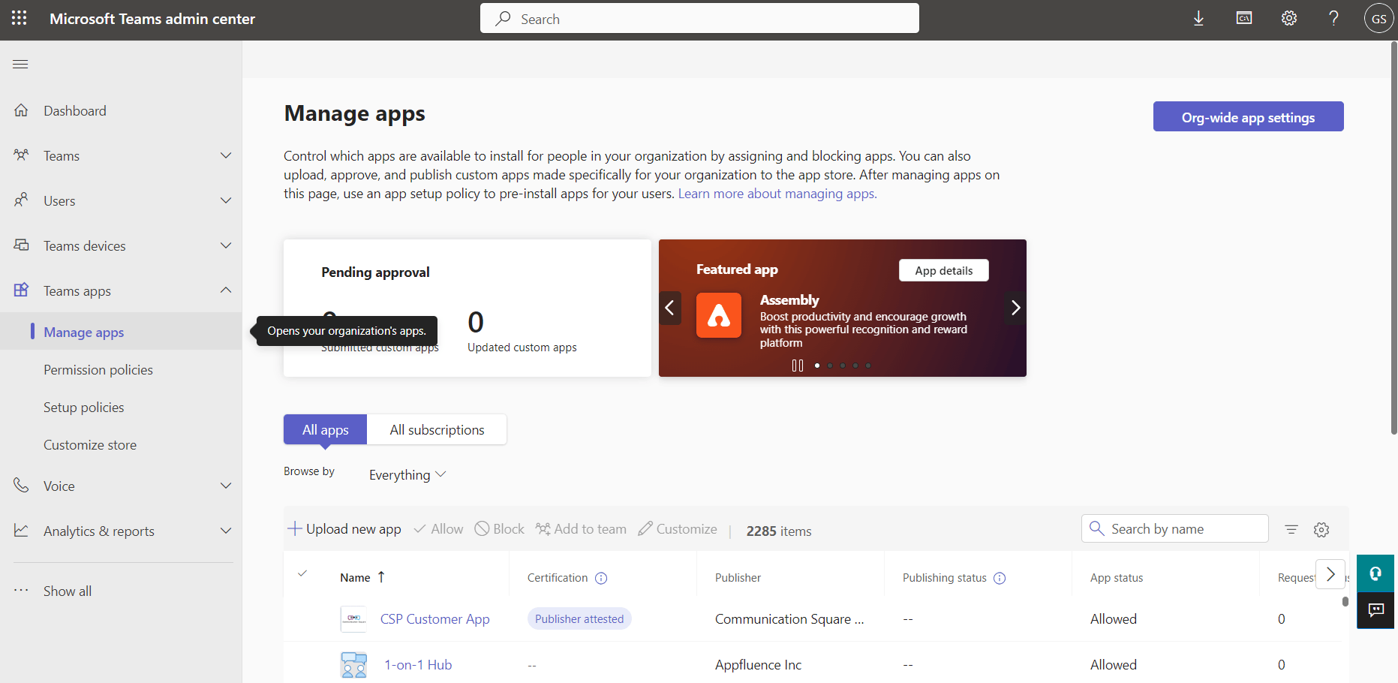
Task: Expand the Teams menu chevron
Action: tap(226, 155)
